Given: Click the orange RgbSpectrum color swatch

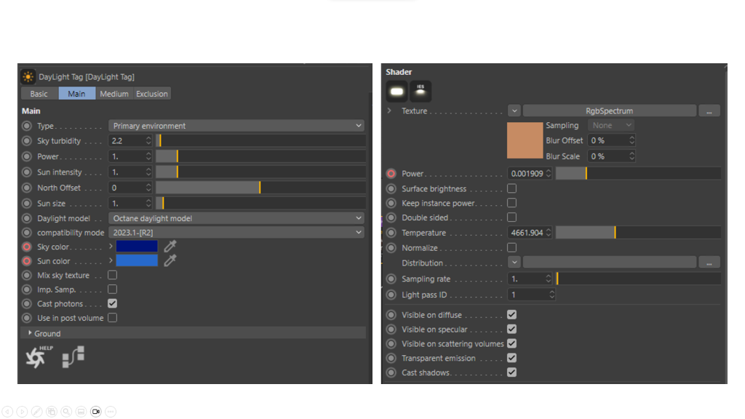Looking at the screenshot, I should [525, 140].
